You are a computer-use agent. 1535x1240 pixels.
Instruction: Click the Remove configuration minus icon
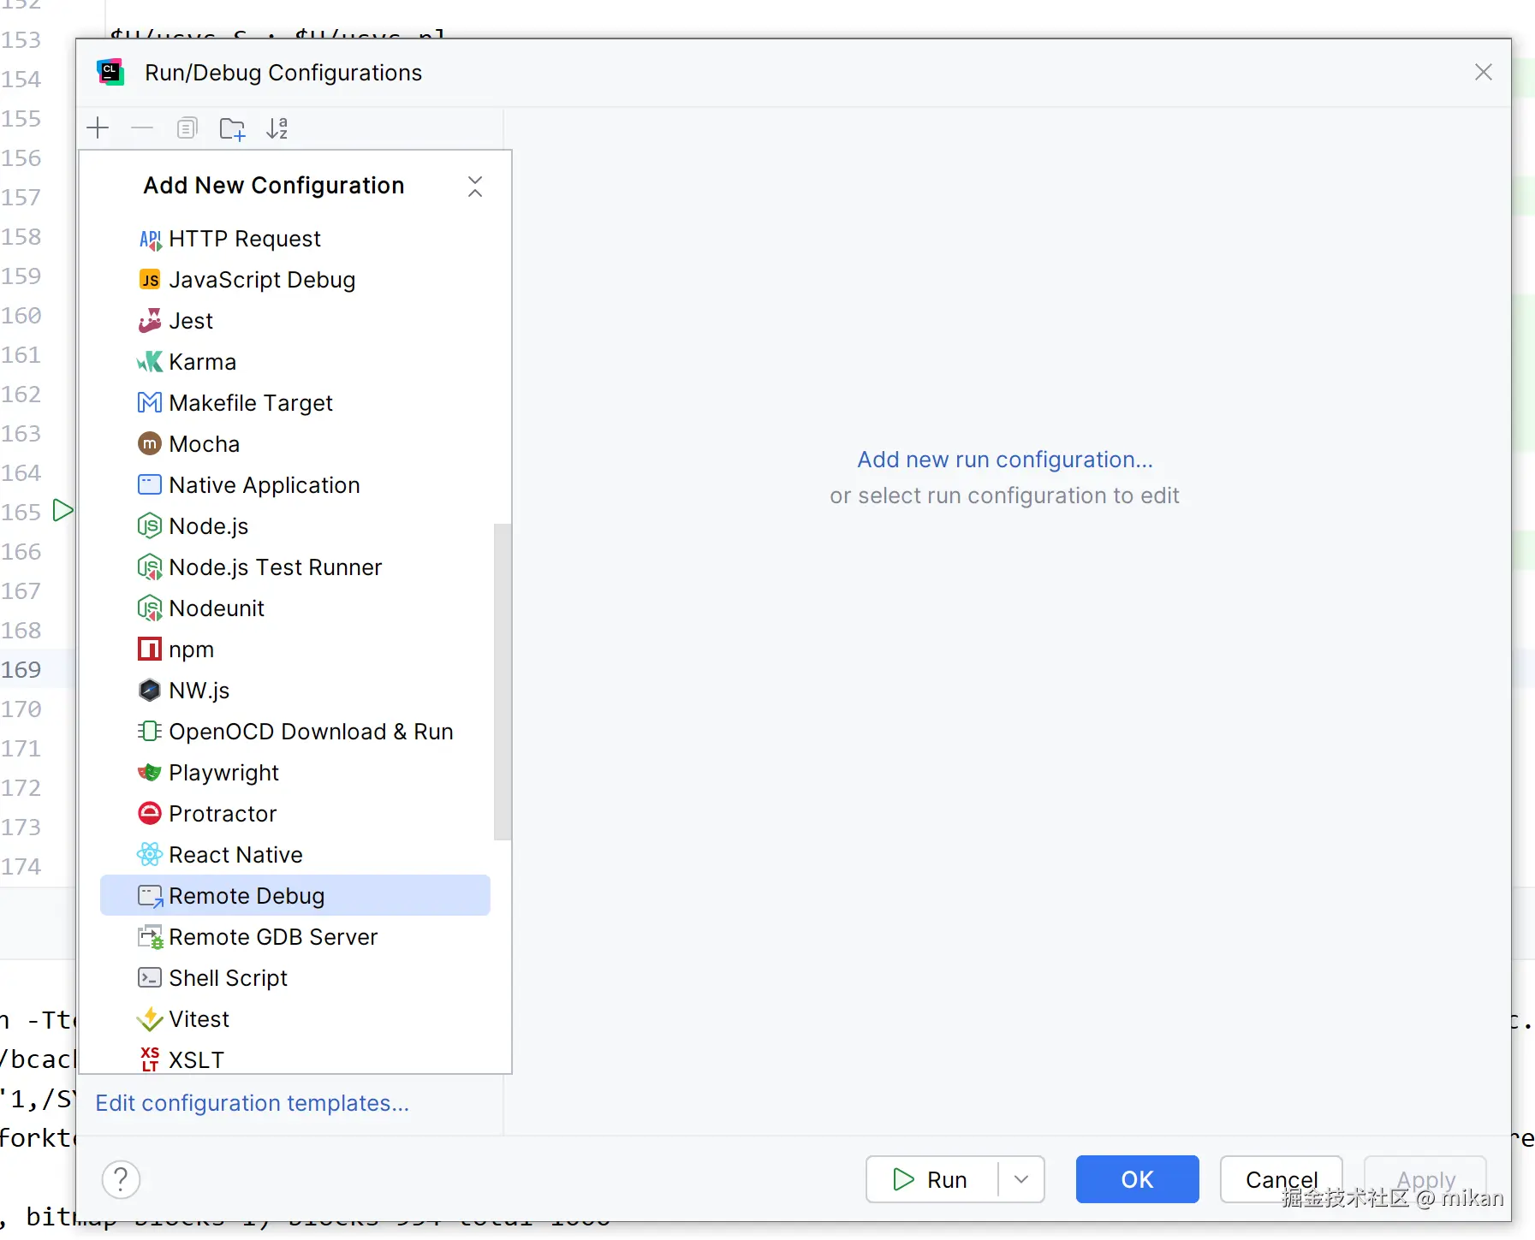pos(142,128)
